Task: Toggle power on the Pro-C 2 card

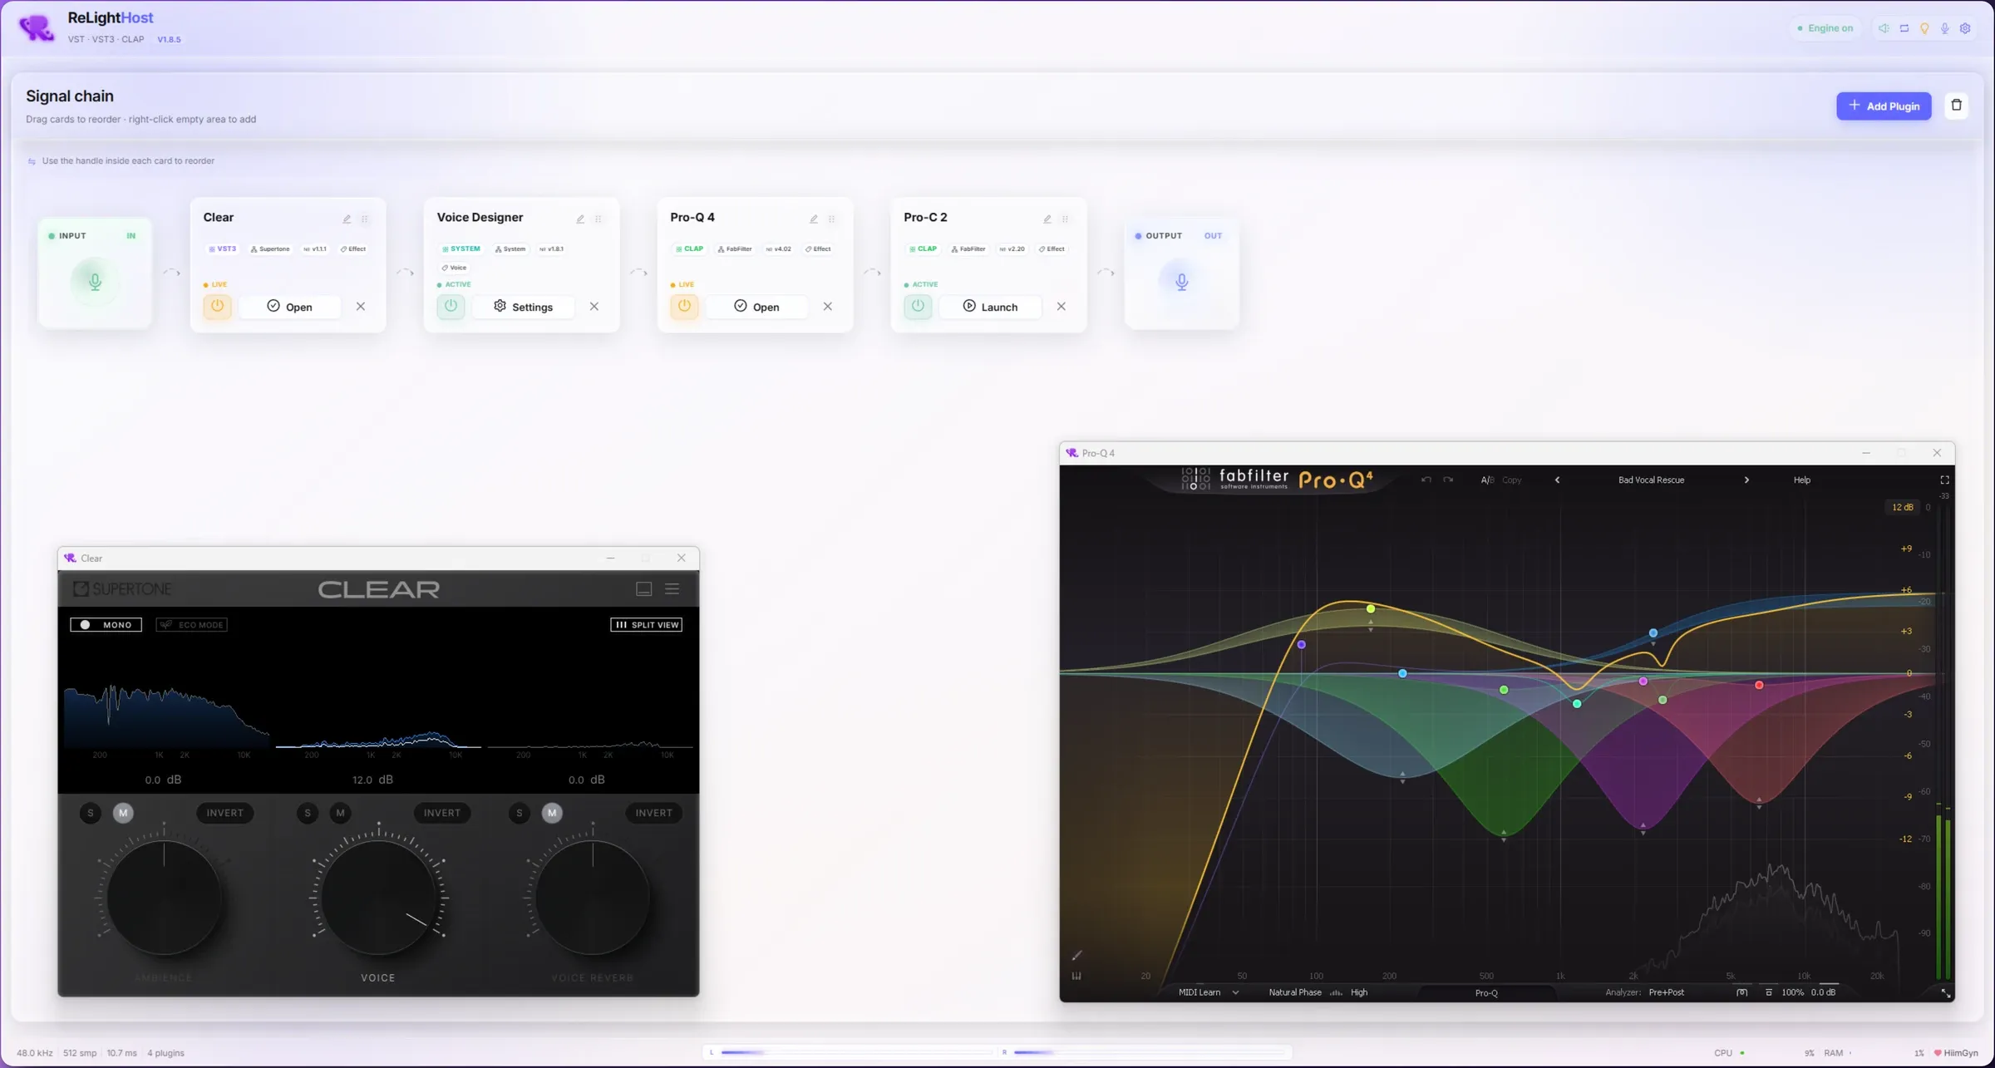Action: [x=918, y=307]
